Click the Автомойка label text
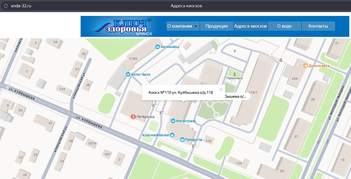Image resolution: width=351 pixels, height=179 pixels. 170,47
